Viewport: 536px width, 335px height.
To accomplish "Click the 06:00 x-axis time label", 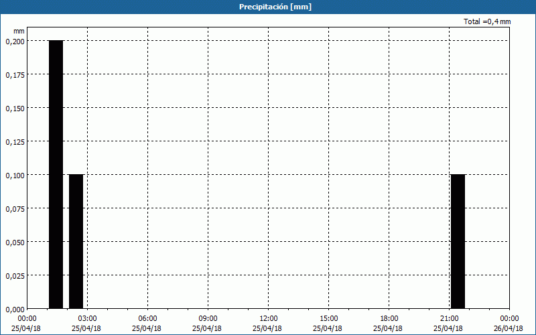I will 147,319.
